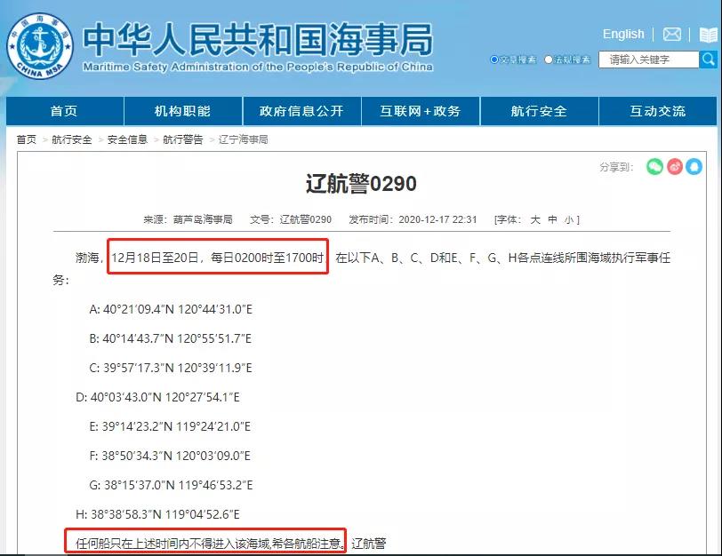This screenshot has height=556, width=722.
Task: Share via the blue QQ bell icon
Action: [694, 166]
